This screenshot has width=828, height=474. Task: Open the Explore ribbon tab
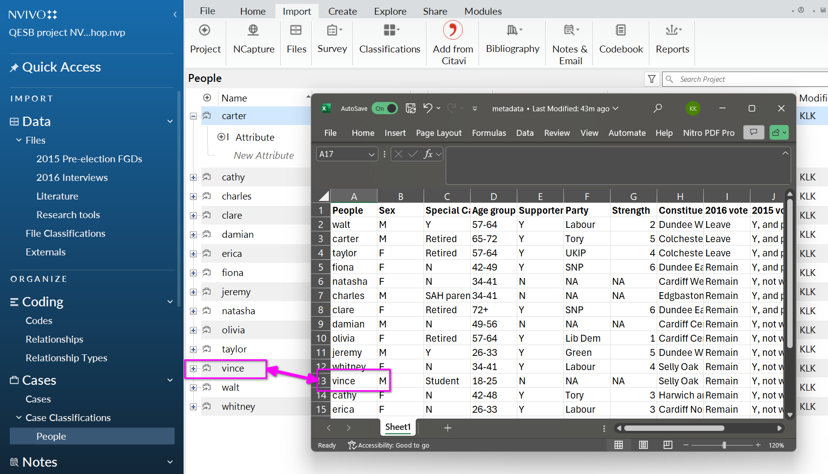point(390,11)
